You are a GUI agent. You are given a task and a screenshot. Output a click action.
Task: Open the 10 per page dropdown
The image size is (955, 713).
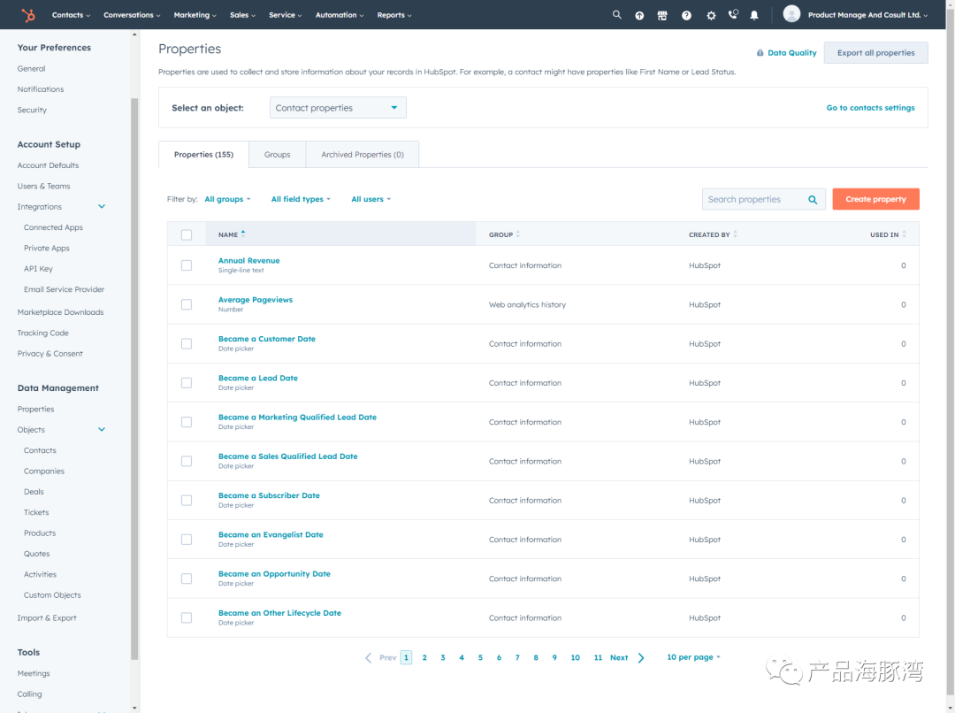click(694, 657)
